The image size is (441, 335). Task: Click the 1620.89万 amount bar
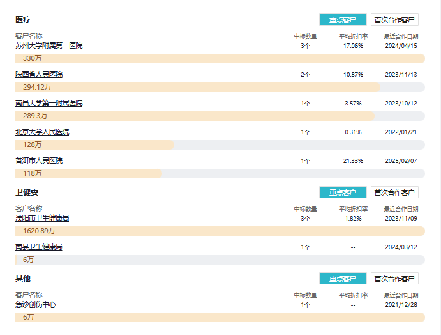click(x=220, y=231)
